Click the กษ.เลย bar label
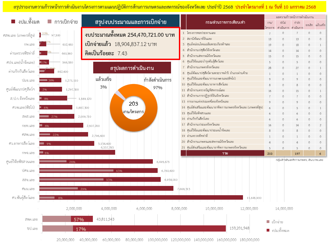The width and height of the screenshot is (329, 247). [29, 44]
